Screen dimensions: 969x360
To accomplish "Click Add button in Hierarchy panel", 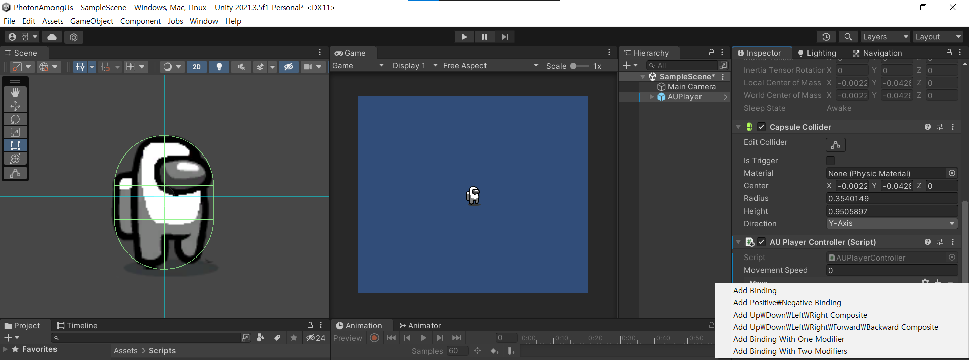I will 630,65.
